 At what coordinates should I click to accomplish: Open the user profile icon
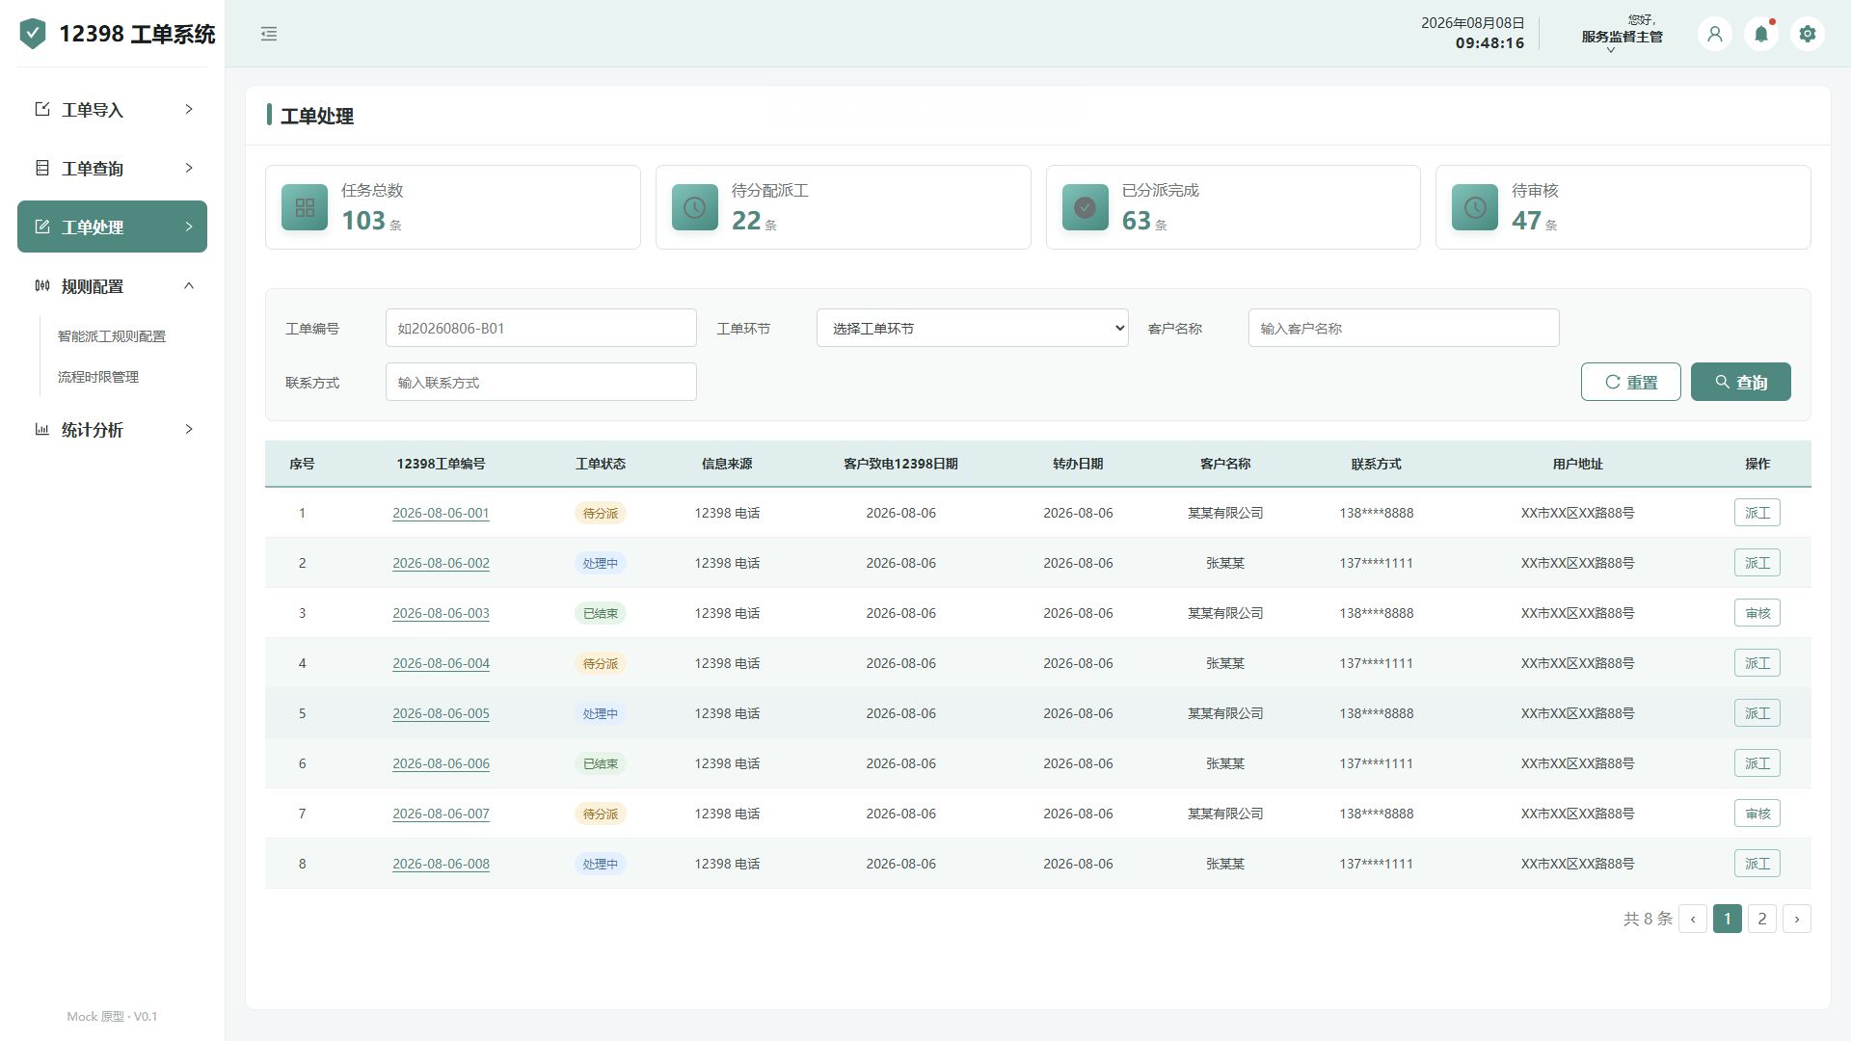1715,34
